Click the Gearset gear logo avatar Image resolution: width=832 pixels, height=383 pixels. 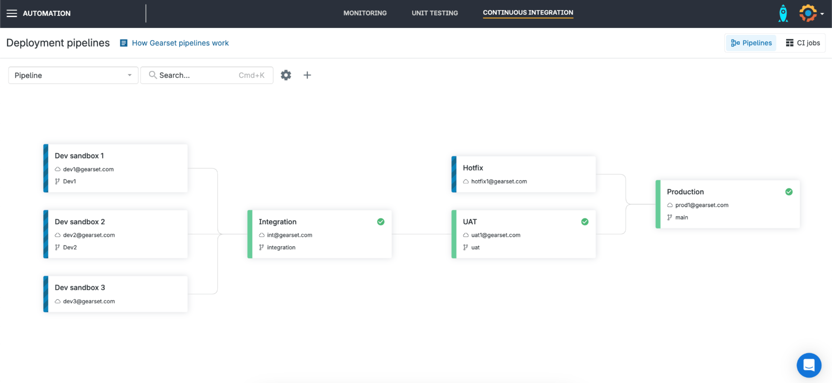pyautogui.click(x=807, y=13)
